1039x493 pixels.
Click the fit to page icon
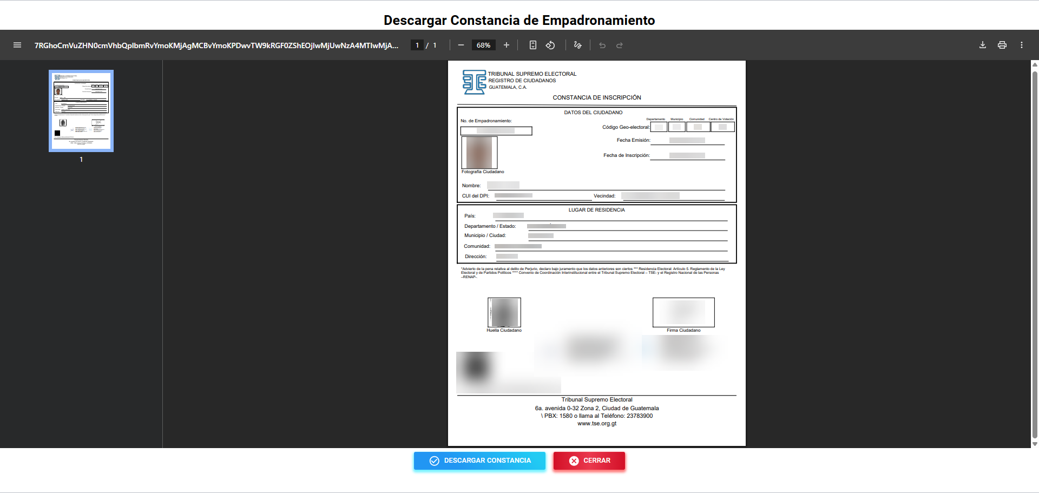click(x=533, y=45)
